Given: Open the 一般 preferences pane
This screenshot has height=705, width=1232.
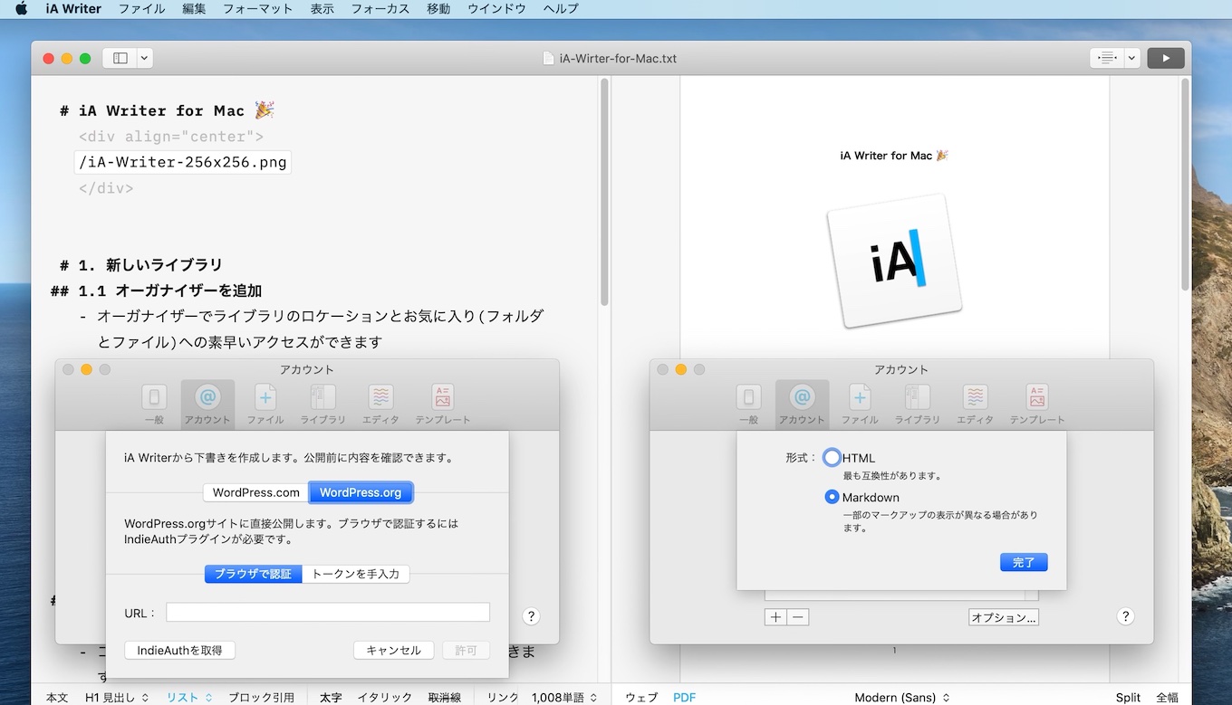Looking at the screenshot, I should [x=154, y=403].
